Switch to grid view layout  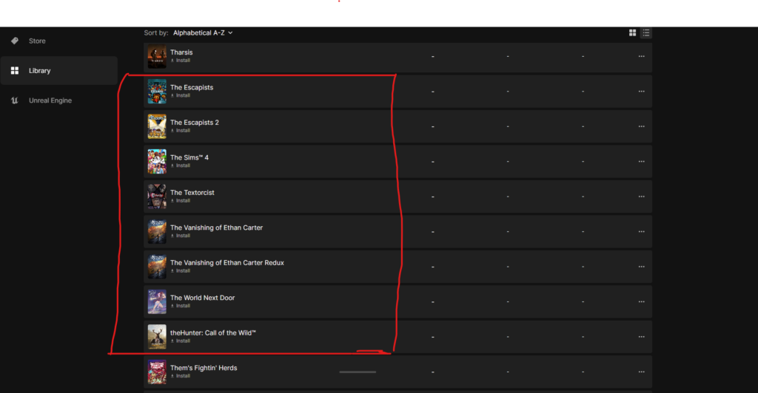click(632, 33)
